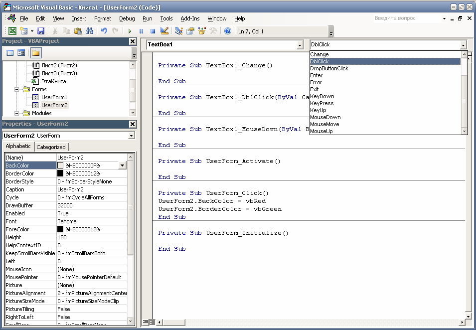This screenshot has height=330, width=476.
Task: Open Find with the binoculars icon
Action: [x=90, y=31]
